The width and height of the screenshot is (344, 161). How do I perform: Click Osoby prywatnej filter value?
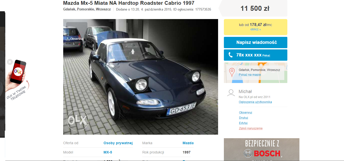(x=118, y=143)
